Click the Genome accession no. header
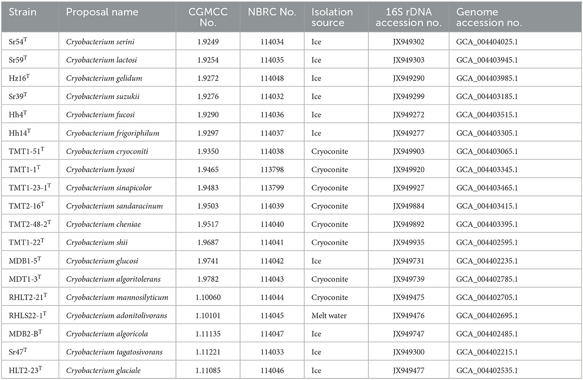583x380 pixels. (489, 17)
